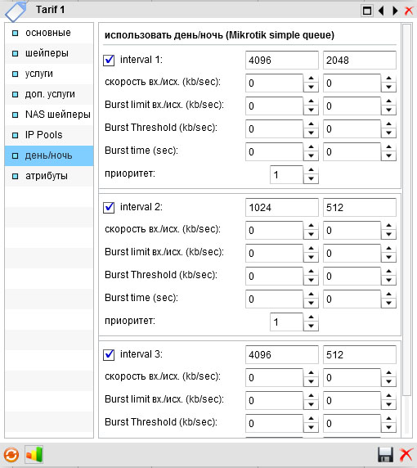Open the IP Pools tab

click(49, 135)
